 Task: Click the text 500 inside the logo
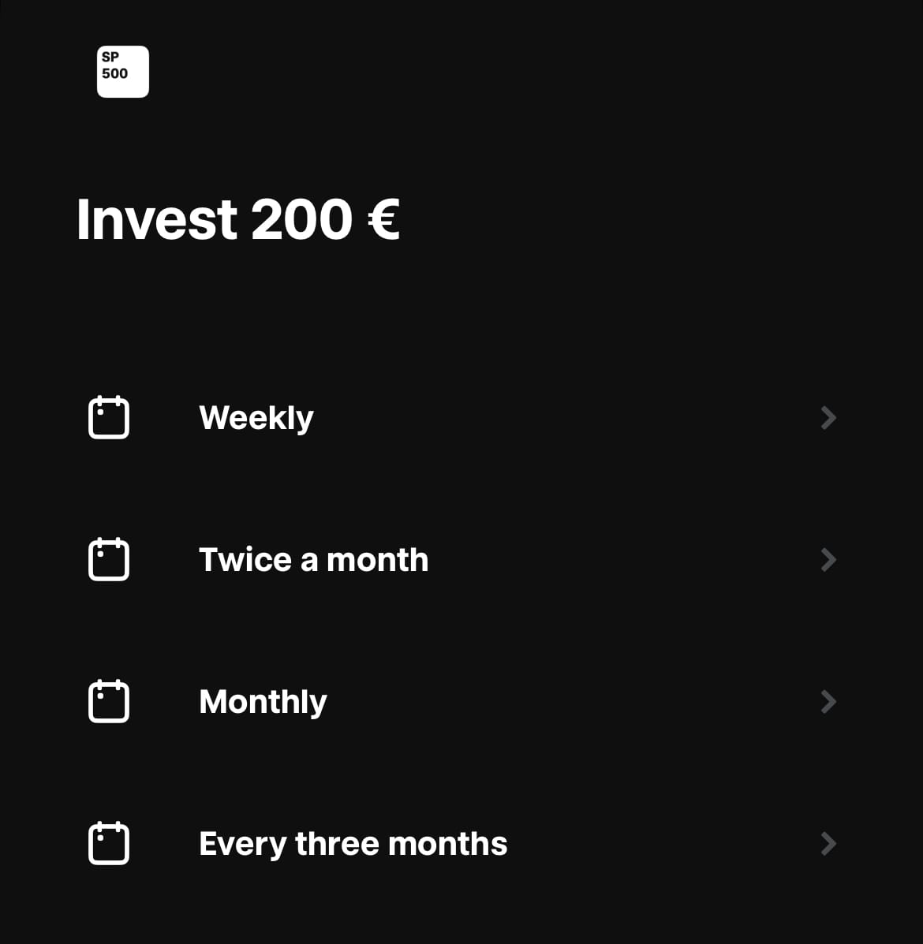(x=114, y=73)
